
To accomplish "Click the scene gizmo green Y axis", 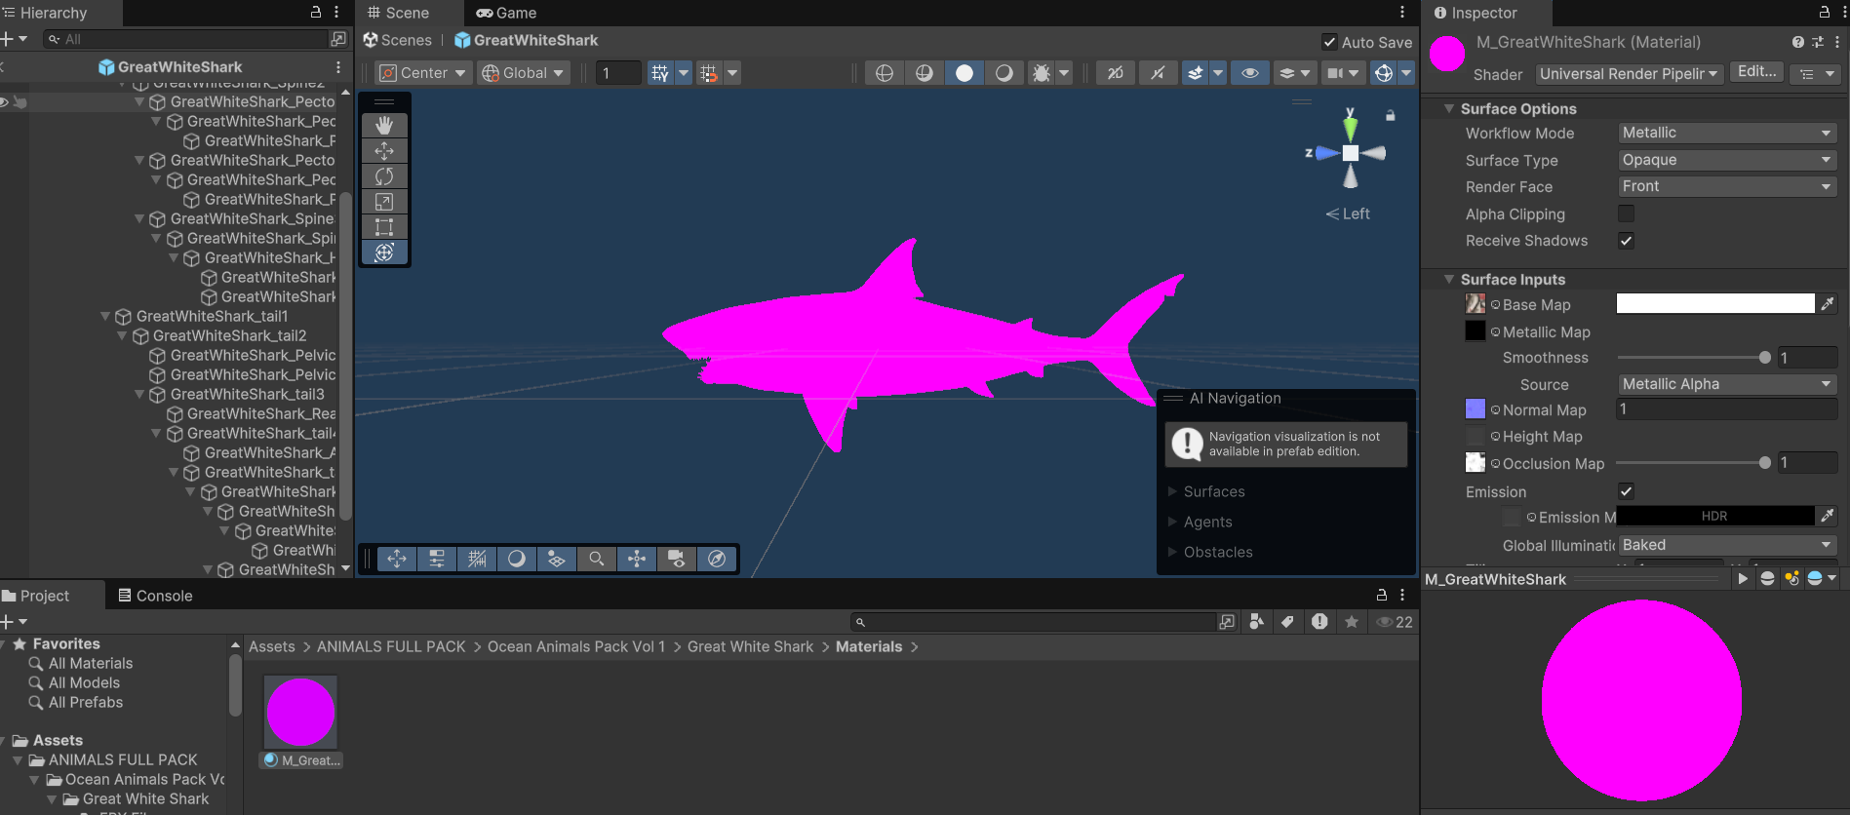I will coord(1350,127).
